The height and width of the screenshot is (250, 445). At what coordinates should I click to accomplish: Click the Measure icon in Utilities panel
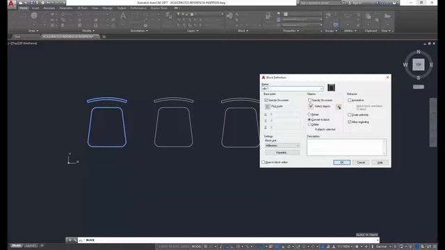(348, 16)
